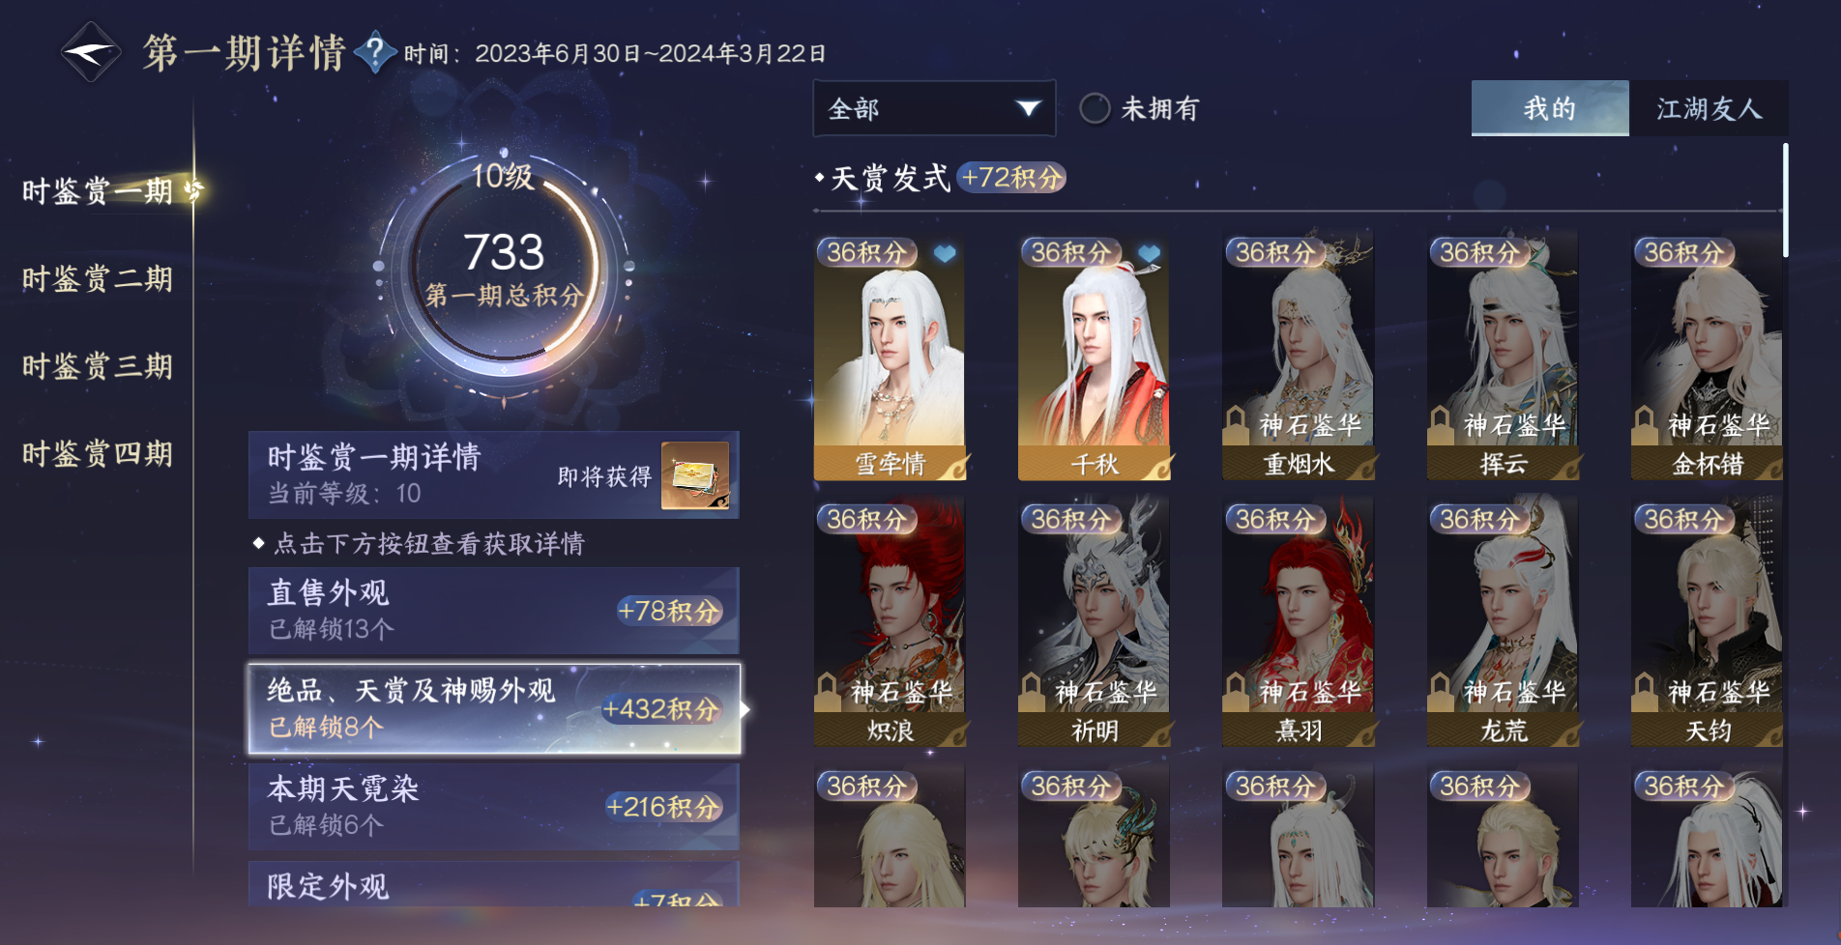1841x945 pixels.
Task: Click the dropdown arrow beside 全部
Action: pyautogui.click(x=1029, y=108)
